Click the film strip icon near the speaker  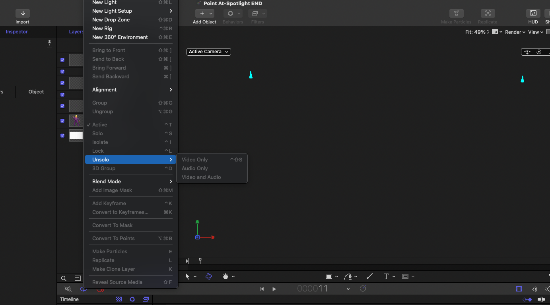[519, 289]
